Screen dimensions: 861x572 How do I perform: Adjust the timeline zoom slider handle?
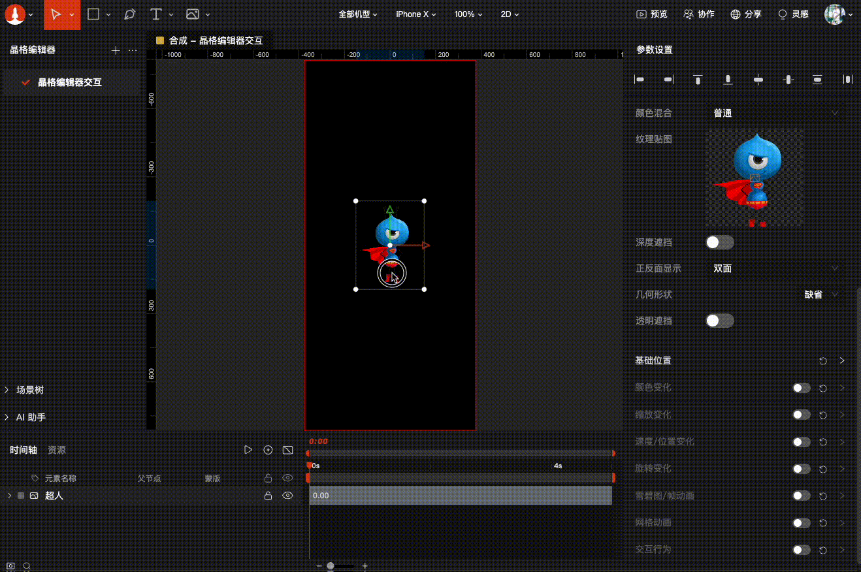point(331,566)
